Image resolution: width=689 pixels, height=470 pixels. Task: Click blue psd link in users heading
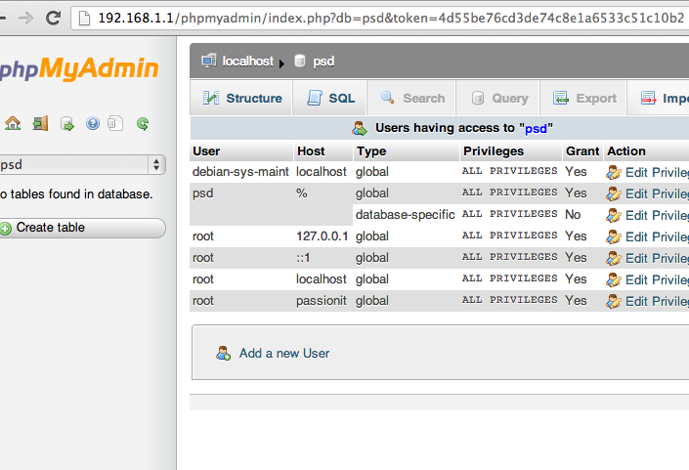(536, 129)
